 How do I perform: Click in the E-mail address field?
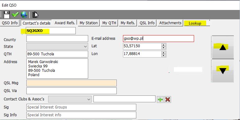(158, 39)
